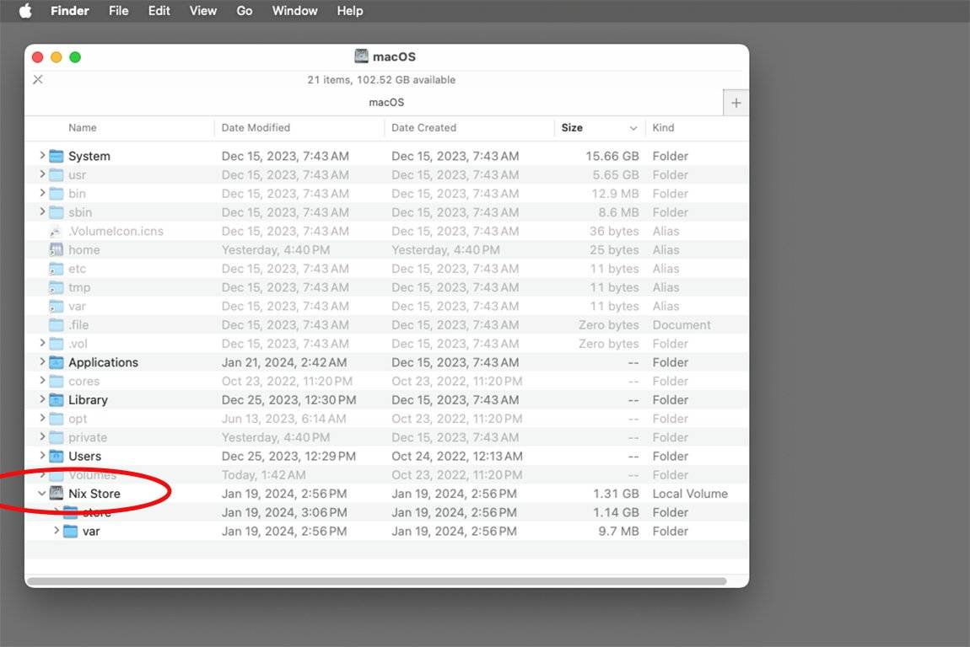Image resolution: width=970 pixels, height=647 pixels.
Task: Click the Applications folder icon
Action: [57, 362]
